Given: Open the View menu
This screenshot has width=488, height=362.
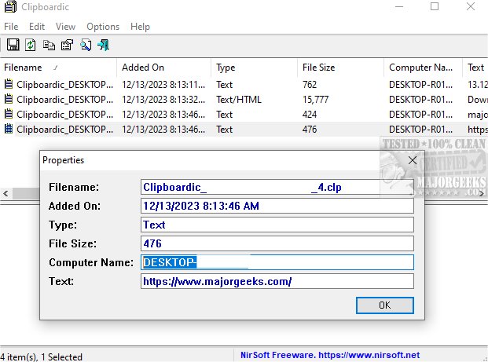Looking at the screenshot, I should (65, 27).
